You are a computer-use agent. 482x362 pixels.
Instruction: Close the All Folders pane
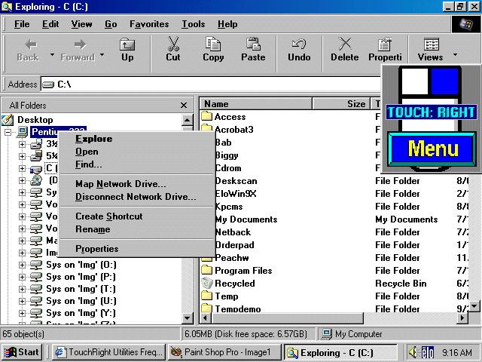184,106
